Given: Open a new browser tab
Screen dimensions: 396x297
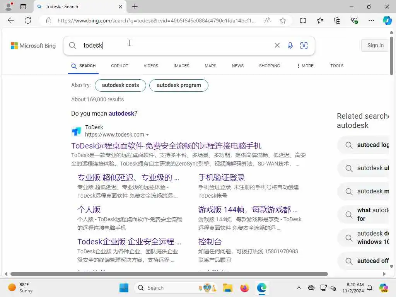Looking at the screenshot, I should pyautogui.click(x=135, y=7).
